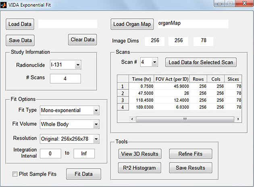Click the Clear Data button
254x187 pixels.
click(83, 39)
